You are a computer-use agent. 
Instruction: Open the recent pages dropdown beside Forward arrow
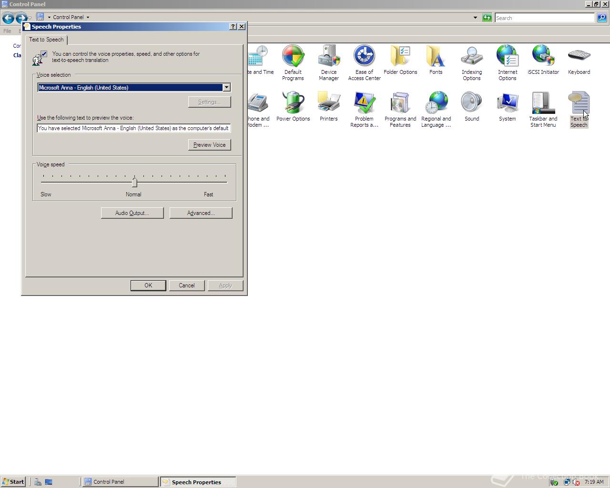coord(30,18)
